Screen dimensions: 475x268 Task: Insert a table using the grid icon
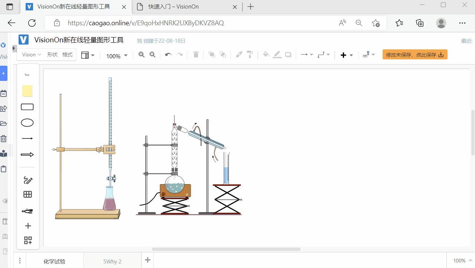point(27,194)
